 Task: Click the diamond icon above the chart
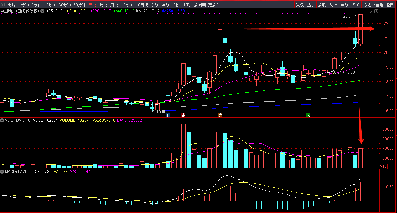370,11
